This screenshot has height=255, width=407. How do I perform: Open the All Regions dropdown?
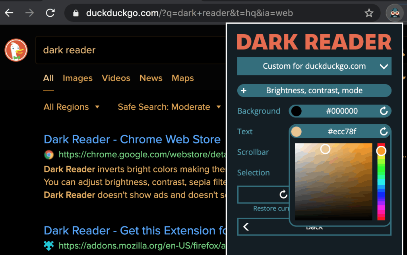72,107
